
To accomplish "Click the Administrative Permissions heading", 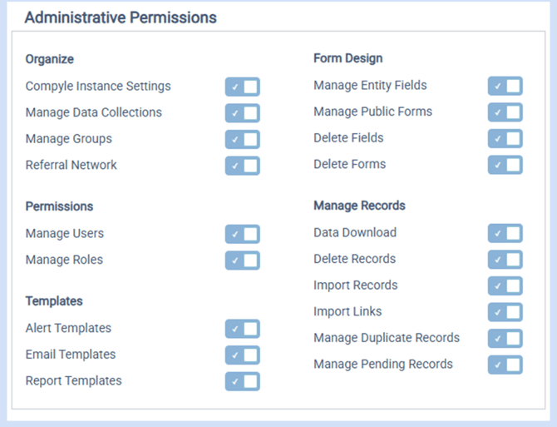I will coord(121,17).
